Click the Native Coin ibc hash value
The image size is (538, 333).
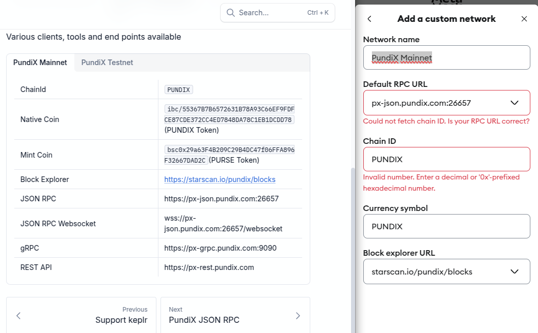(229, 114)
